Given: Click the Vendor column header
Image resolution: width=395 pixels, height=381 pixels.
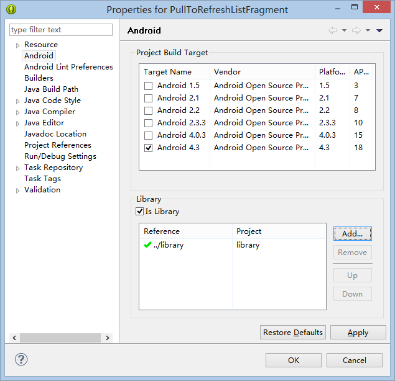Looking at the screenshot, I should pos(263,72).
